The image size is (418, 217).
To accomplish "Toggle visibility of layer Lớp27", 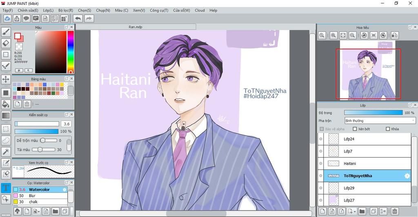I will (x=321, y=200).
